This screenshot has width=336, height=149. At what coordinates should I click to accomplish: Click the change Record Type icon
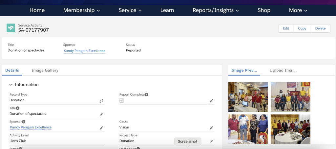[x=101, y=101]
